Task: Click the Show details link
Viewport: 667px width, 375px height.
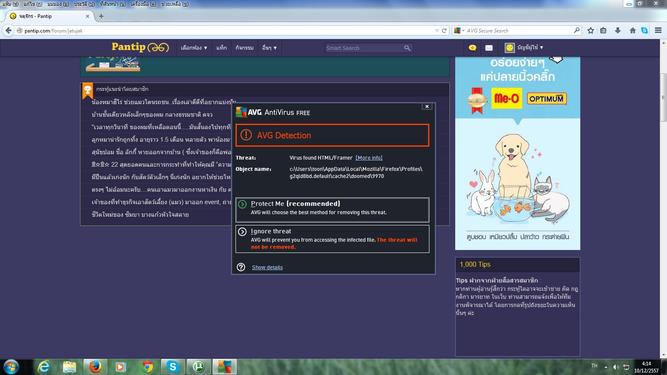Action: [x=267, y=267]
